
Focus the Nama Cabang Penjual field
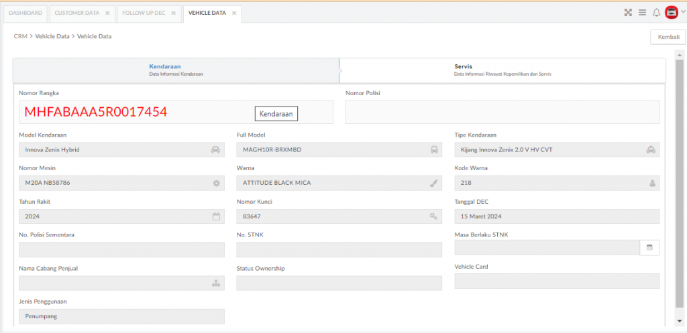pos(122,283)
